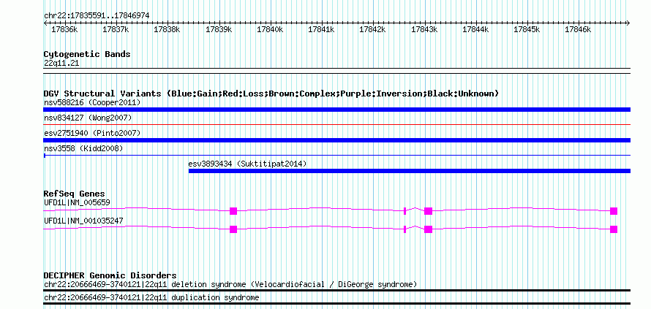The image size is (651, 309).
Task: Click the UFD1L|NM_005659 transcript label
Action: coord(78,202)
